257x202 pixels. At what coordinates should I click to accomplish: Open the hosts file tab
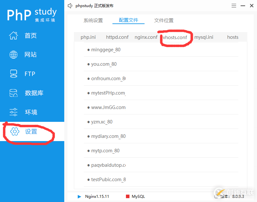[233, 37]
